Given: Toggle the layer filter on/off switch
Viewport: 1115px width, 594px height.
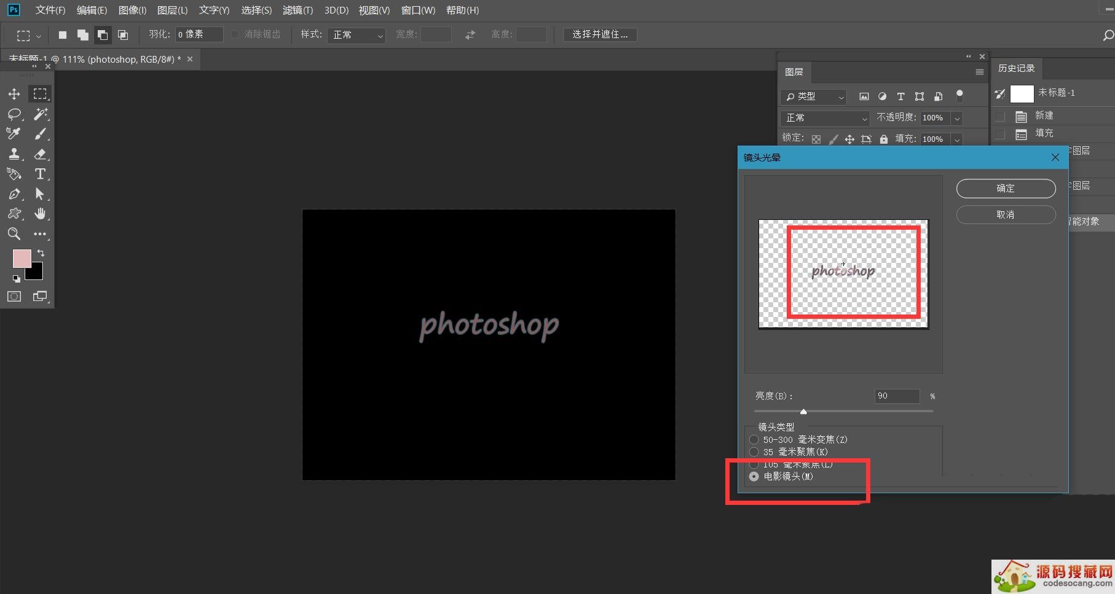Looking at the screenshot, I should click(959, 96).
